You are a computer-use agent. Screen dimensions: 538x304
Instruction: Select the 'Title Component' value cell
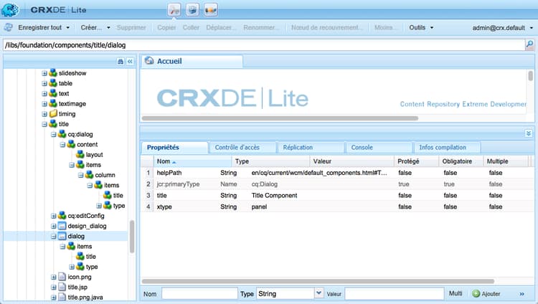click(x=274, y=196)
